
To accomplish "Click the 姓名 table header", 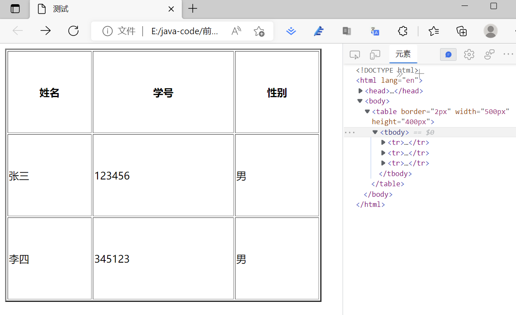I will tap(49, 92).
